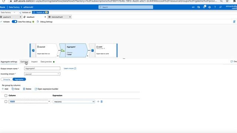This screenshot has height=133, width=237.
Task: Reload the browser page
Action: tap(4, 1)
